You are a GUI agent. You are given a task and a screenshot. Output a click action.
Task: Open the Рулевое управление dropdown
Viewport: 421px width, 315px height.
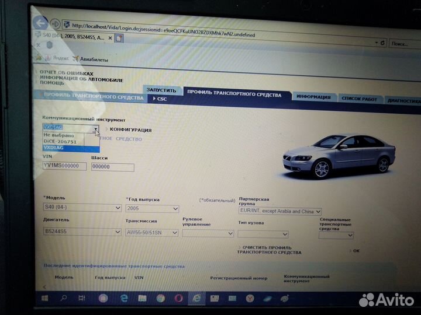tap(208, 233)
